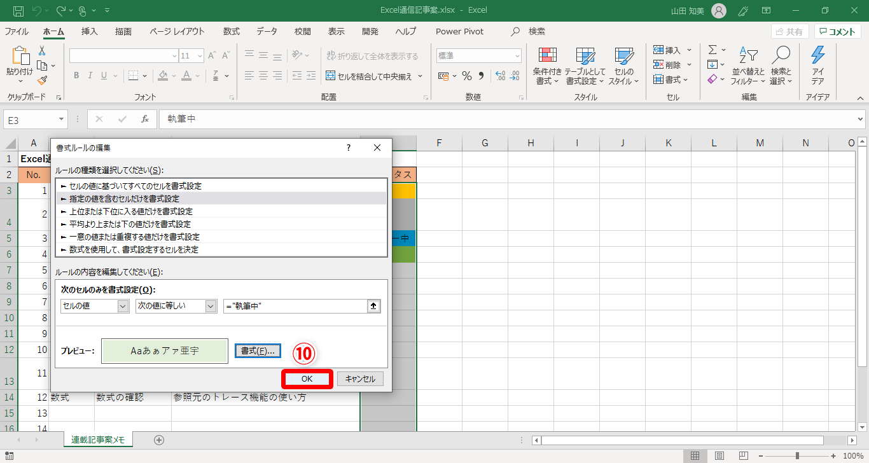869x463 pixels.
Task: Open the ファイル tab
Action: (17, 31)
